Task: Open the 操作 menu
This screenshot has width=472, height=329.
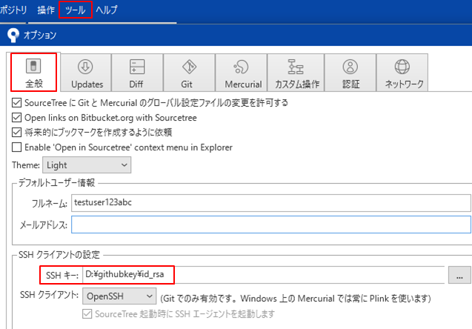Action: coord(46,10)
